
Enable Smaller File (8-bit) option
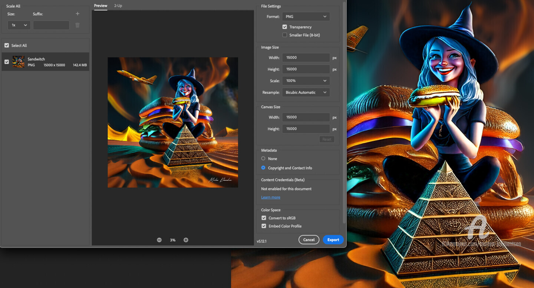tap(285, 35)
